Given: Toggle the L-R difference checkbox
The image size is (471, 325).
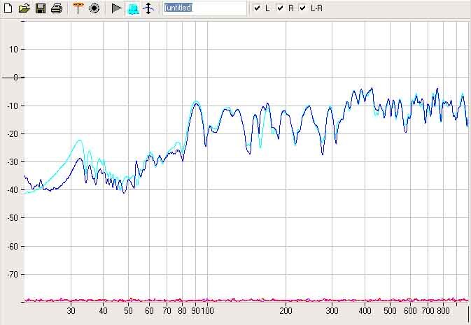Looking at the screenshot, I should point(303,8).
